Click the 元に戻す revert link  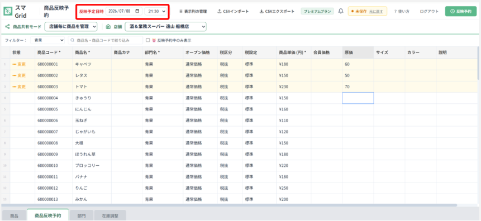tap(376, 11)
